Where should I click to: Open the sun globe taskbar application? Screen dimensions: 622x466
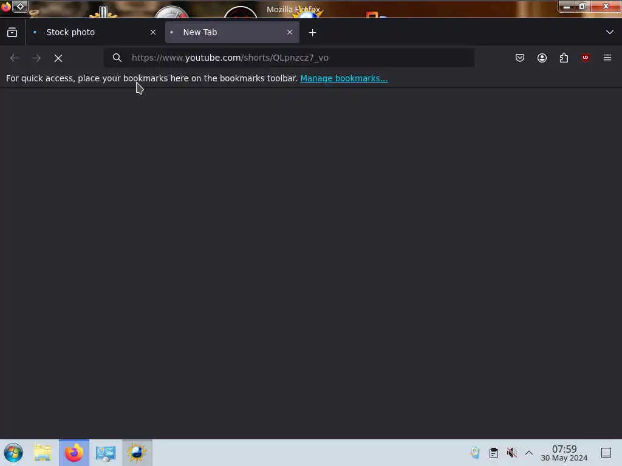[137, 453]
